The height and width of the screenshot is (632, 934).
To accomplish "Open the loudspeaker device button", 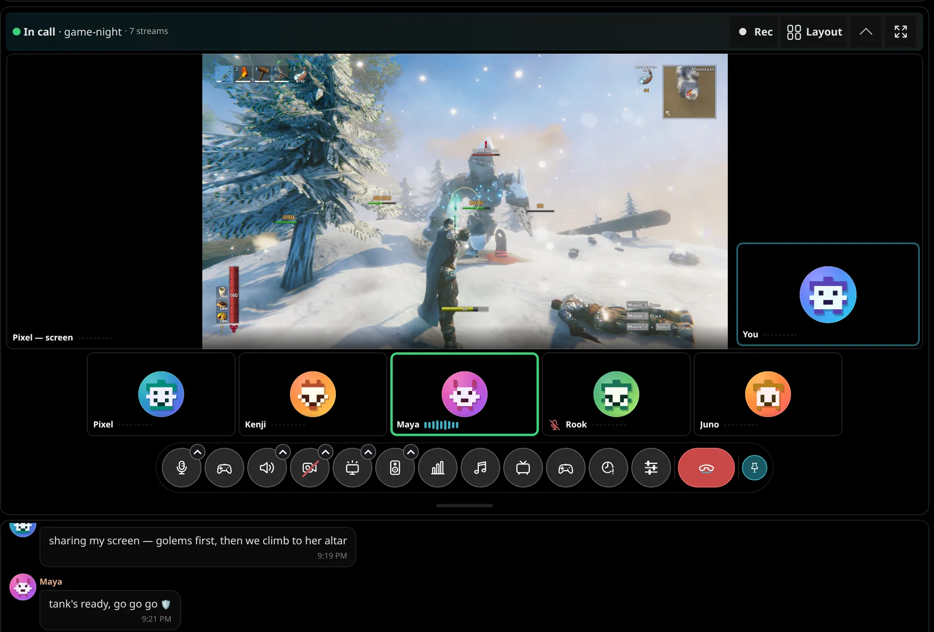I will (395, 468).
